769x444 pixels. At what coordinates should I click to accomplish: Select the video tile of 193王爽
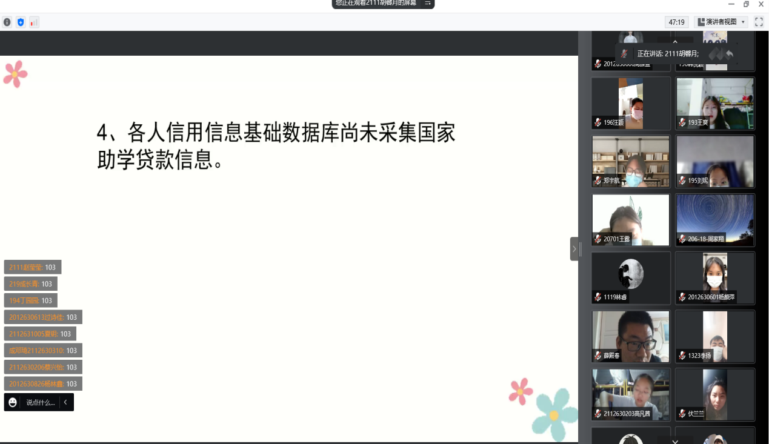(x=715, y=103)
